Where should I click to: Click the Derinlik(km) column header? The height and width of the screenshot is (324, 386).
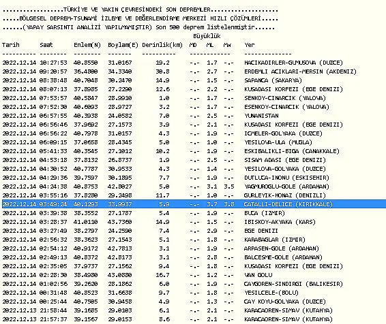(162, 45)
